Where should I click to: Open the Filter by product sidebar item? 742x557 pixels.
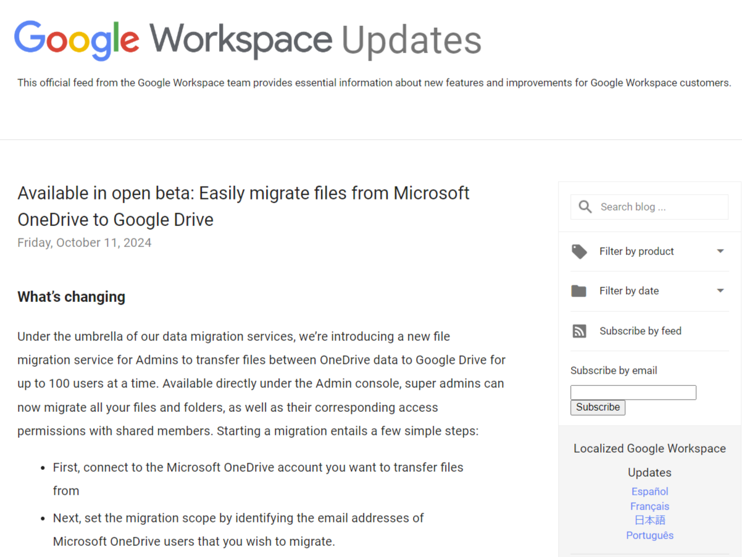636,251
